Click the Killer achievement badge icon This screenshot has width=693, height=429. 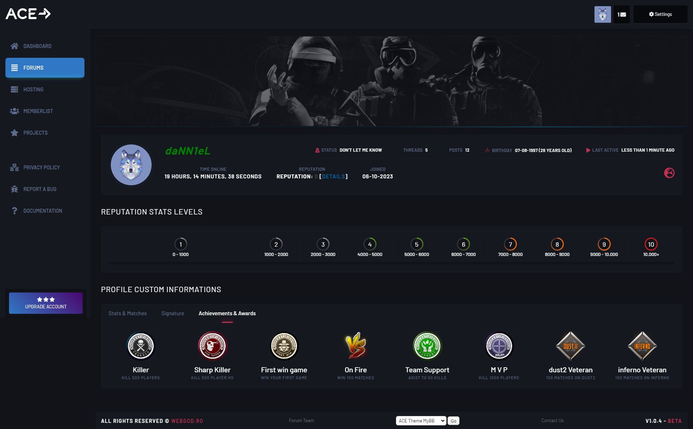(141, 346)
